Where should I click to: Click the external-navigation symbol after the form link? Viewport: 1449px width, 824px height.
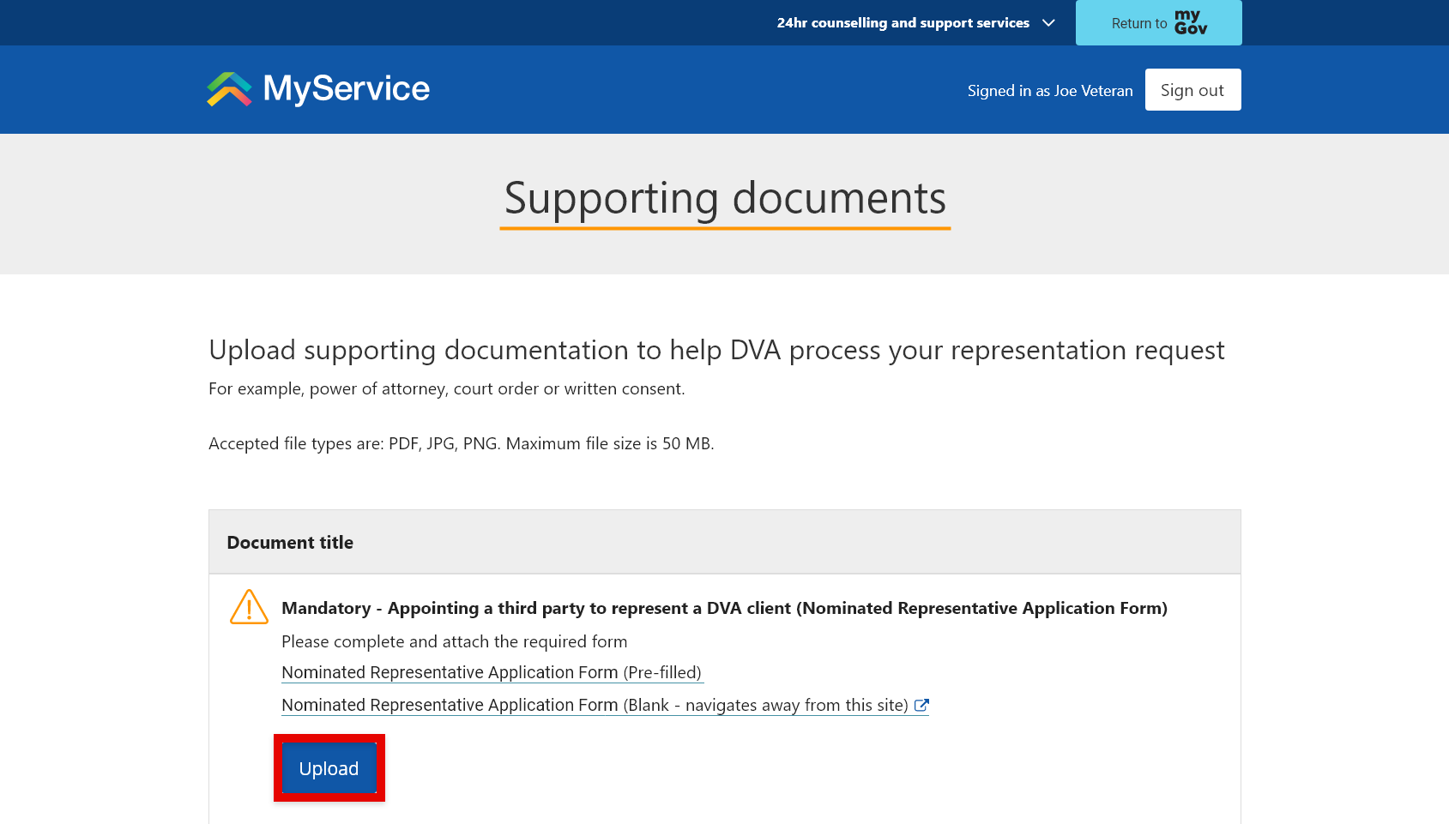click(x=921, y=705)
